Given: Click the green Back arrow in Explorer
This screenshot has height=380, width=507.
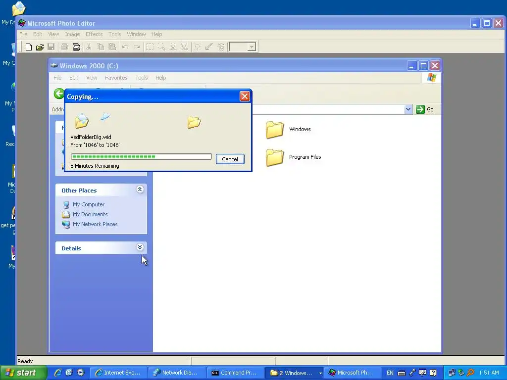Looking at the screenshot, I should [59, 94].
